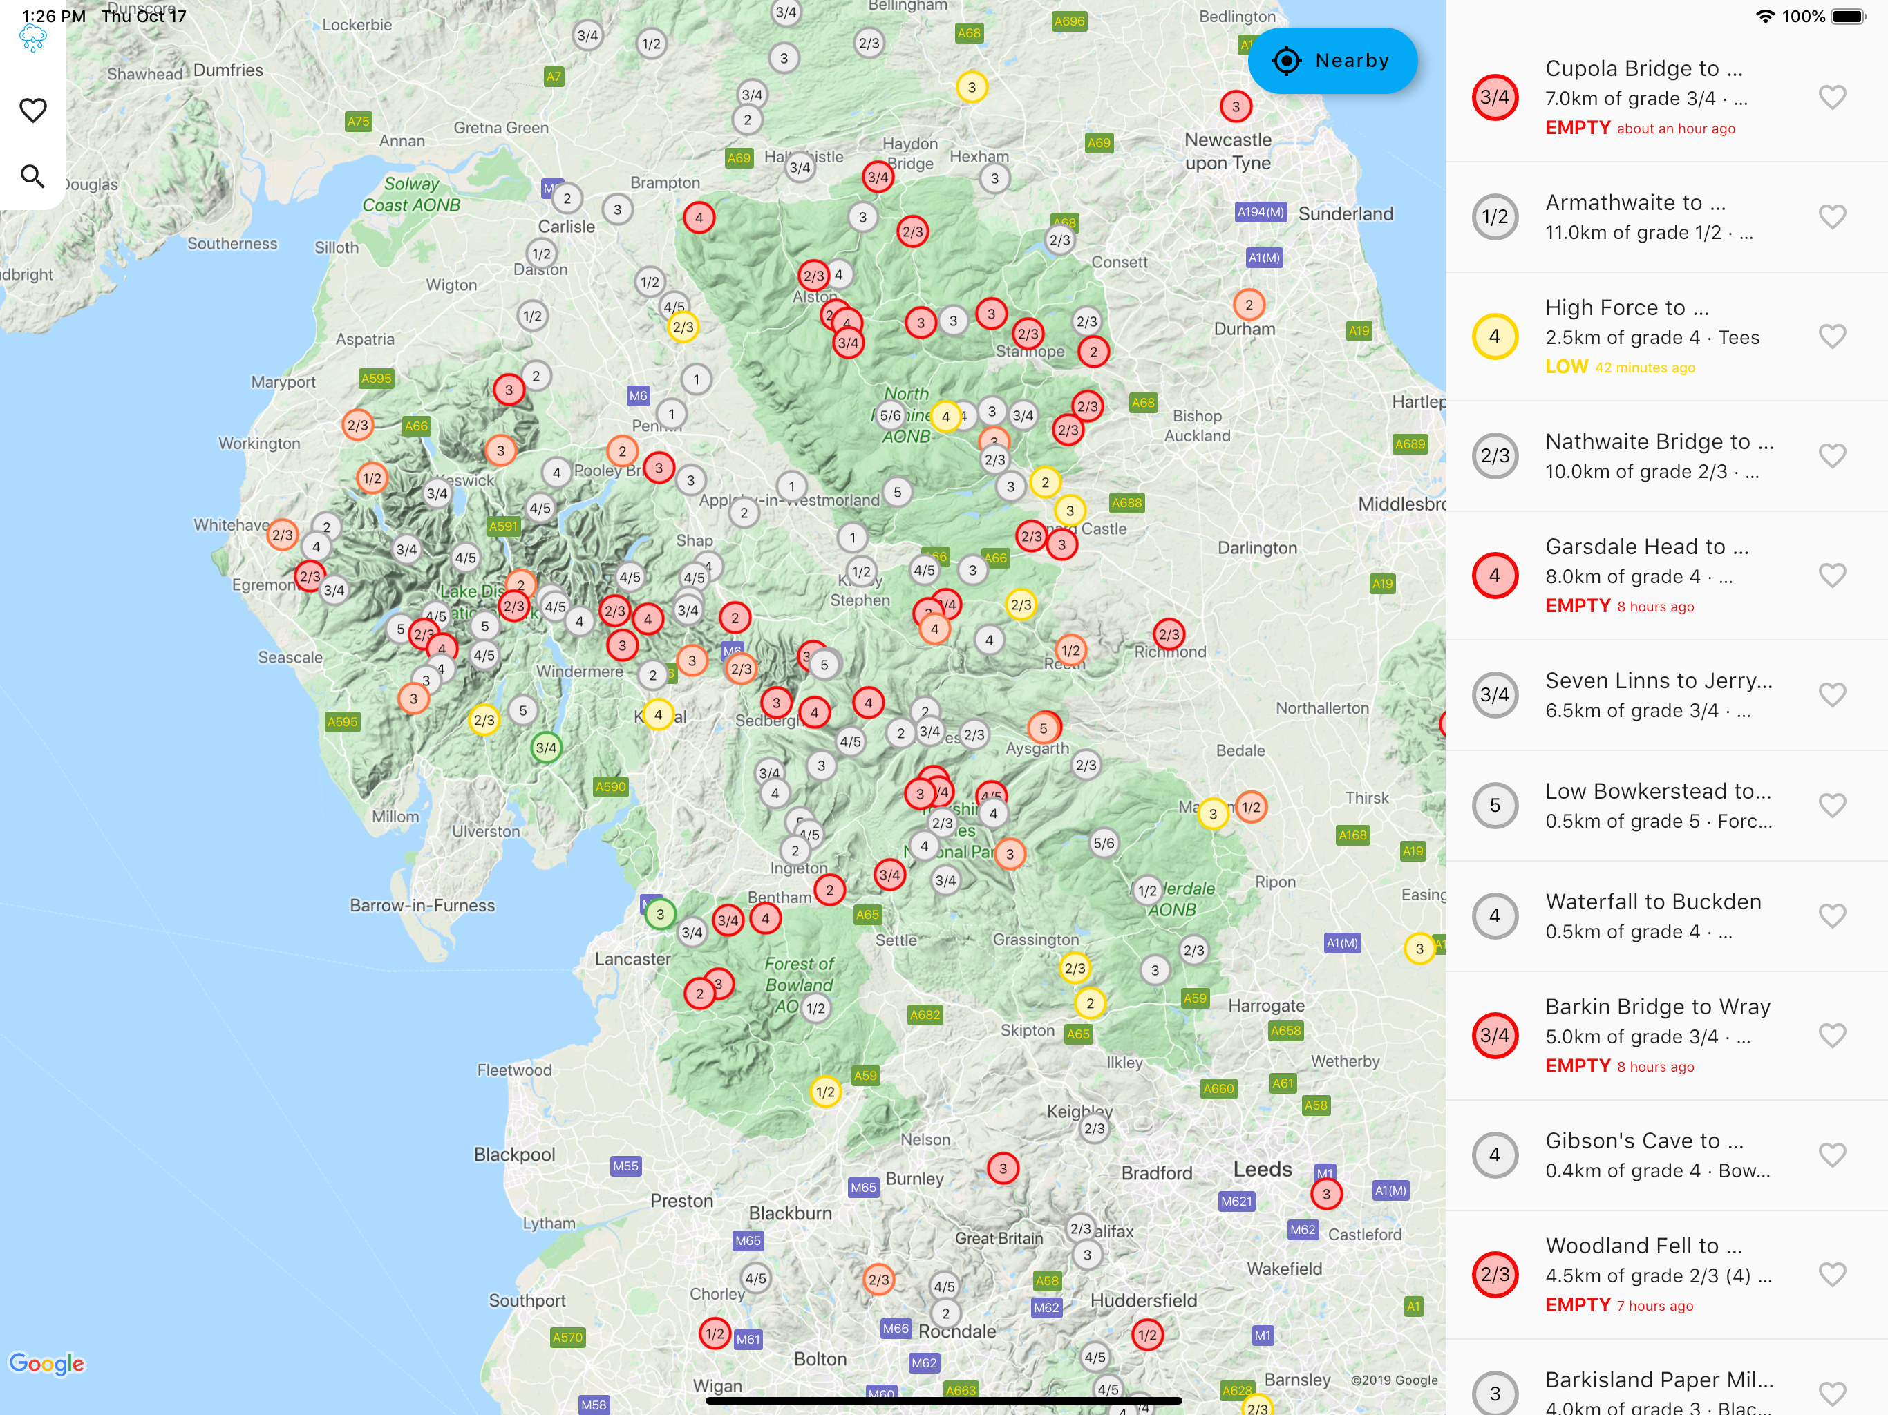Open Gibson's Cave list entry
The image size is (1888, 1415).
(x=1666, y=1155)
